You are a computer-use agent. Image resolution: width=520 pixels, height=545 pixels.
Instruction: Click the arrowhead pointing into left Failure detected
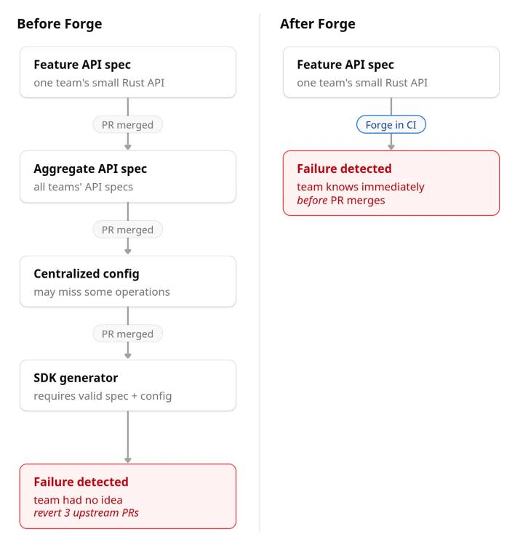pos(128,460)
